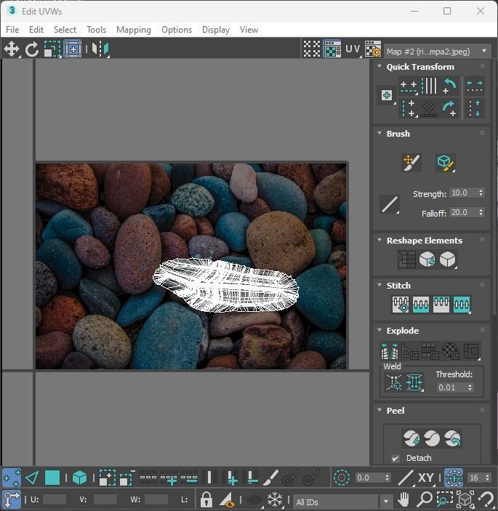Viewport: 498px width, 511px height.
Task: Collapse the Peel rollout
Action: coord(379,410)
